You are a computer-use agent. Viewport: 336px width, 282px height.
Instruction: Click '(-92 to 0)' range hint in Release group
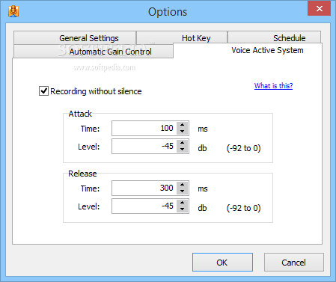[x=243, y=208]
